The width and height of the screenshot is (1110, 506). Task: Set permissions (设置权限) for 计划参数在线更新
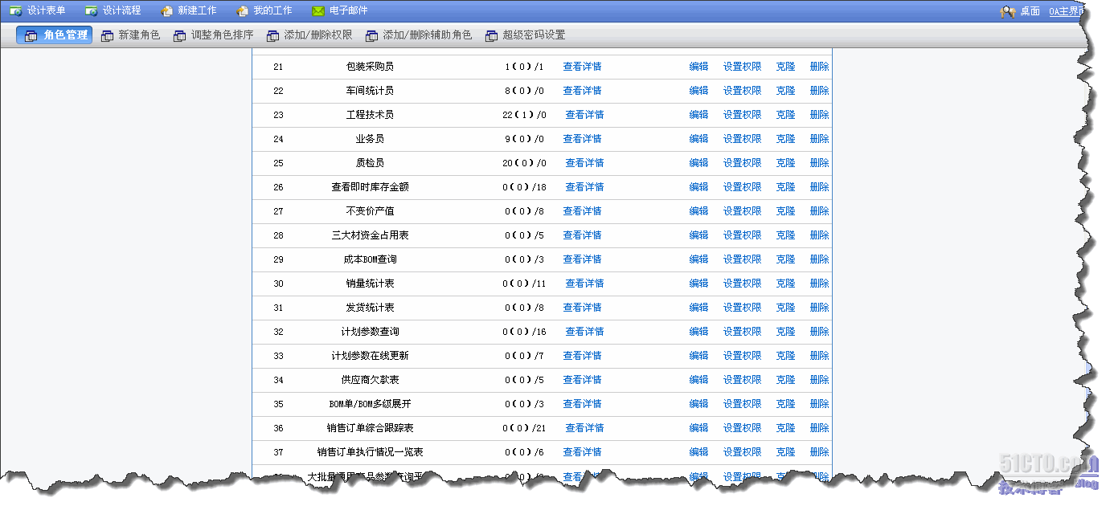(x=742, y=356)
